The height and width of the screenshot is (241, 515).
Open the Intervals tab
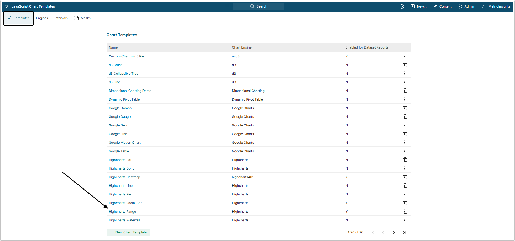61,18
